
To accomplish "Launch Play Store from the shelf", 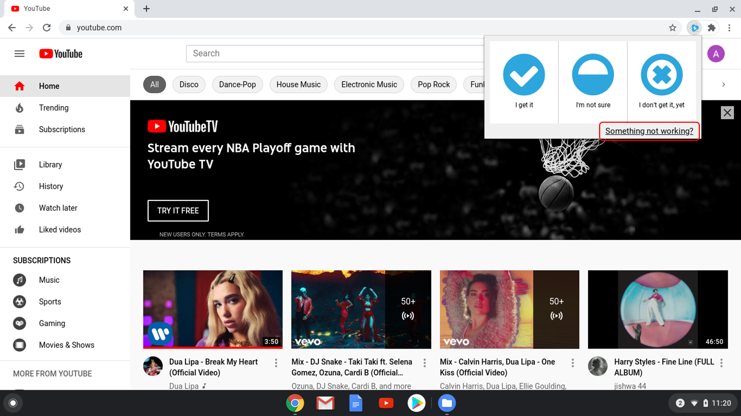I will click(x=416, y=403).
